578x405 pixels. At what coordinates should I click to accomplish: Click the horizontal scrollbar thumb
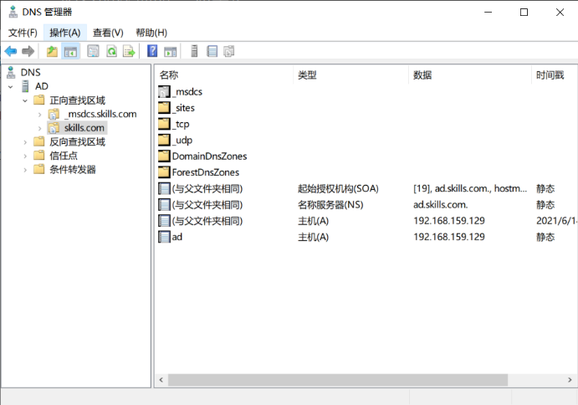[x=338, y=380]
